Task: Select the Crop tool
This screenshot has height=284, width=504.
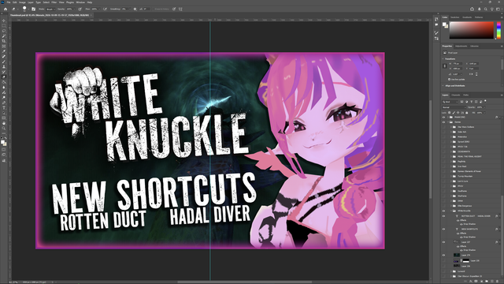Action: [x=4, y=41]
